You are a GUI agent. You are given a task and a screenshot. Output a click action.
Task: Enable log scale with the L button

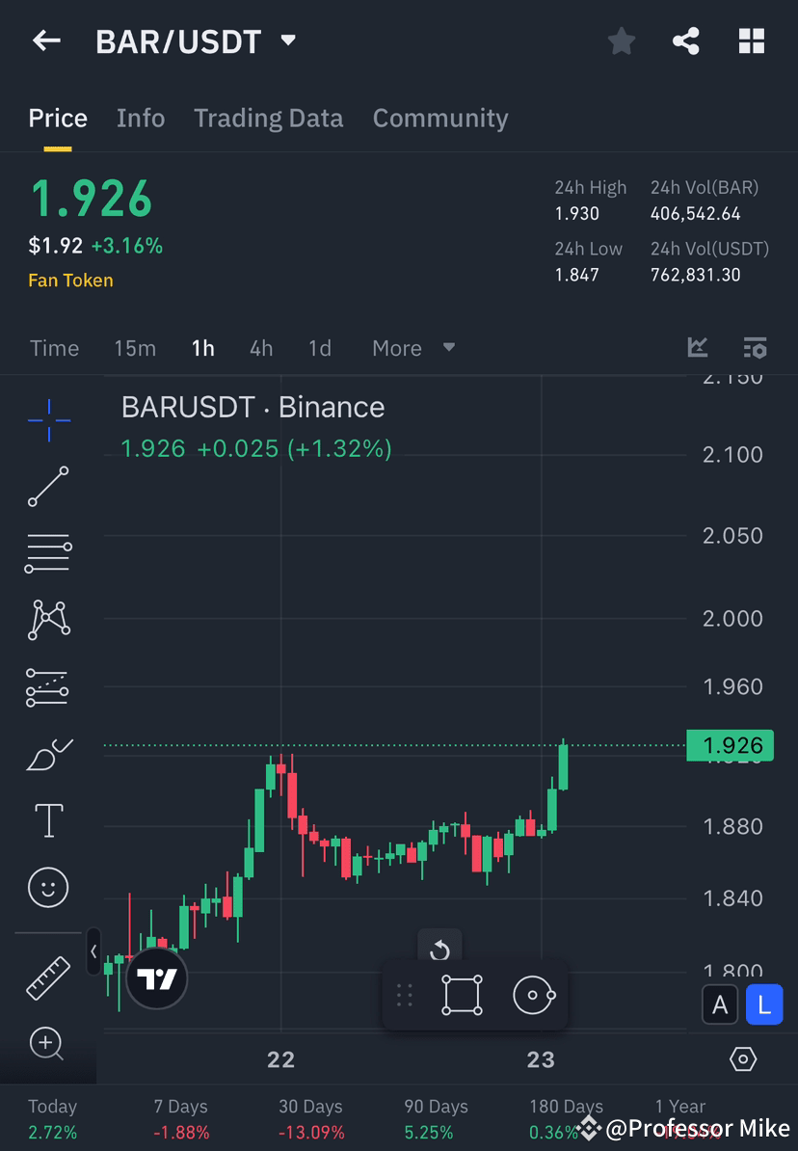click(764, 1004)
